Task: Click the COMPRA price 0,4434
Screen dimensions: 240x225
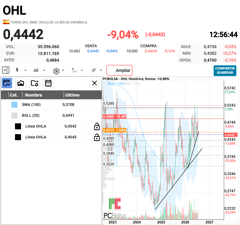Action: [x=151, y=51]
